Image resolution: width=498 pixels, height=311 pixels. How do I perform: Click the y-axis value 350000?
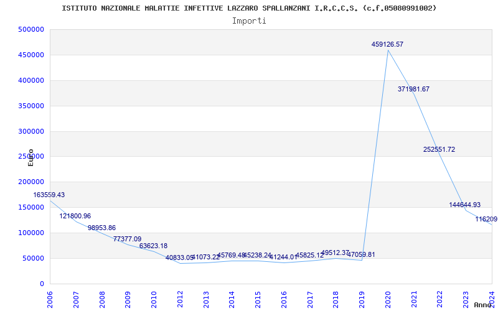(31, 106)
